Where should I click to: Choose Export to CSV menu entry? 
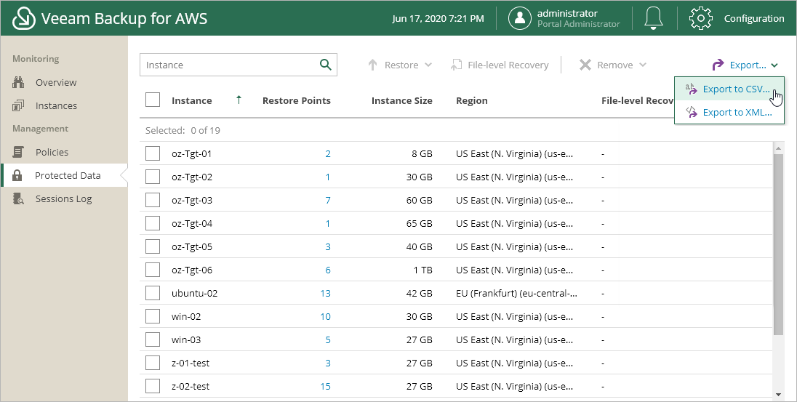[729, 89]
